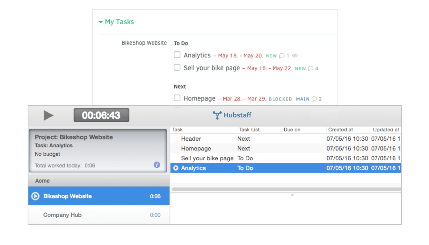The width and height of the screenshot is (429, 245).
Task: Select the Analytics row in Hubstaff table
Action: pyautogui.click(x=286, y=168)
